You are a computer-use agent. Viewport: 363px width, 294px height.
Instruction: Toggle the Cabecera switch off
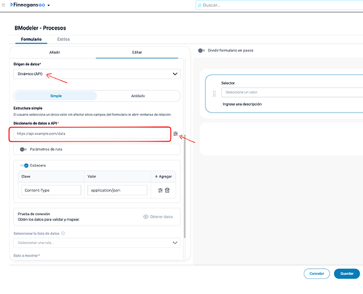24,165
